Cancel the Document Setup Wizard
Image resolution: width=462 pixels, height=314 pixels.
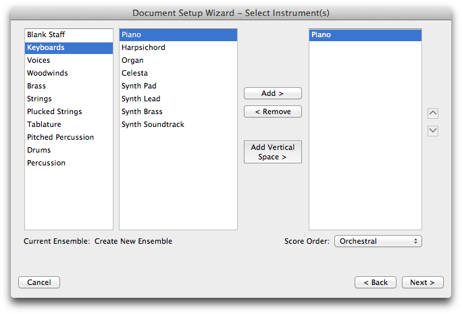pos(39,282)
